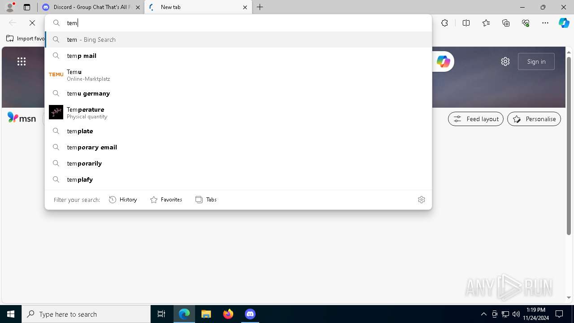Select the tem - Bing Search suggestion
The height and width of the screenshot is (323, 574).
pos(238,39)
